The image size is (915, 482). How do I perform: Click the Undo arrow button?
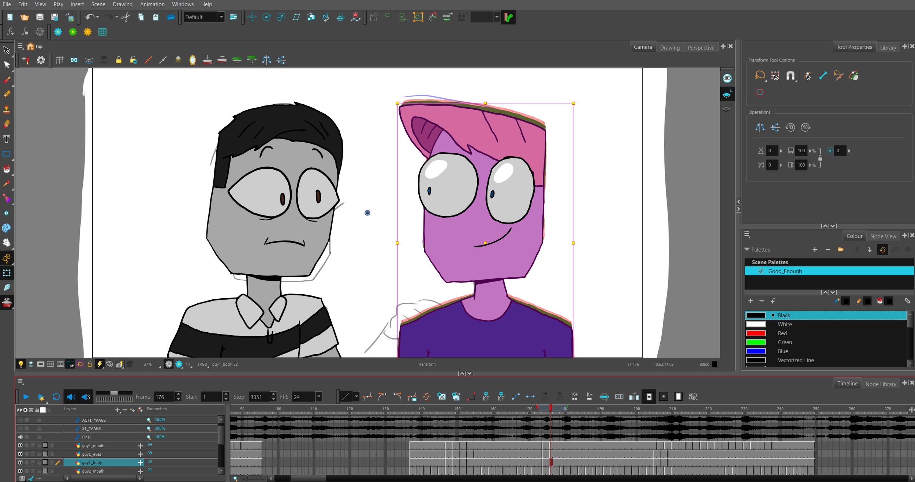90,17
